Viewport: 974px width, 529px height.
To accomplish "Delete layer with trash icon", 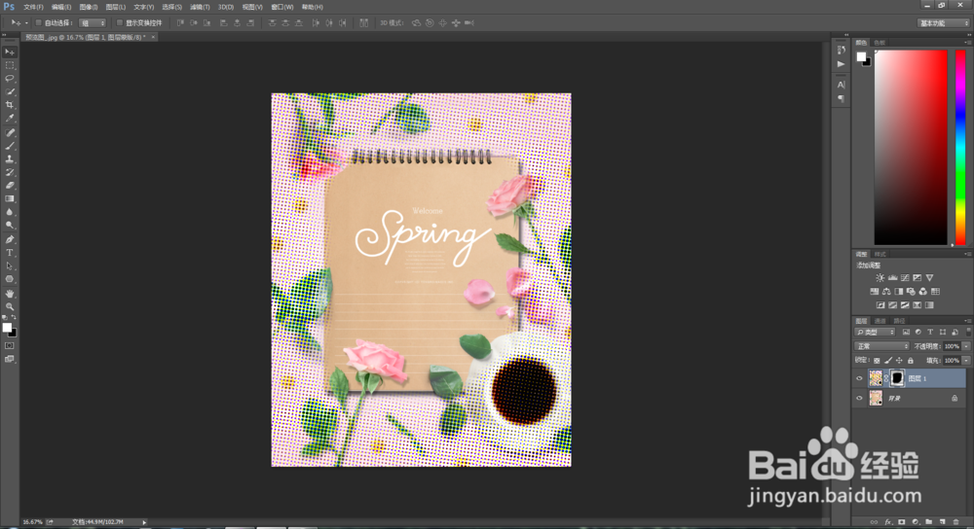I will pos(956,522).
